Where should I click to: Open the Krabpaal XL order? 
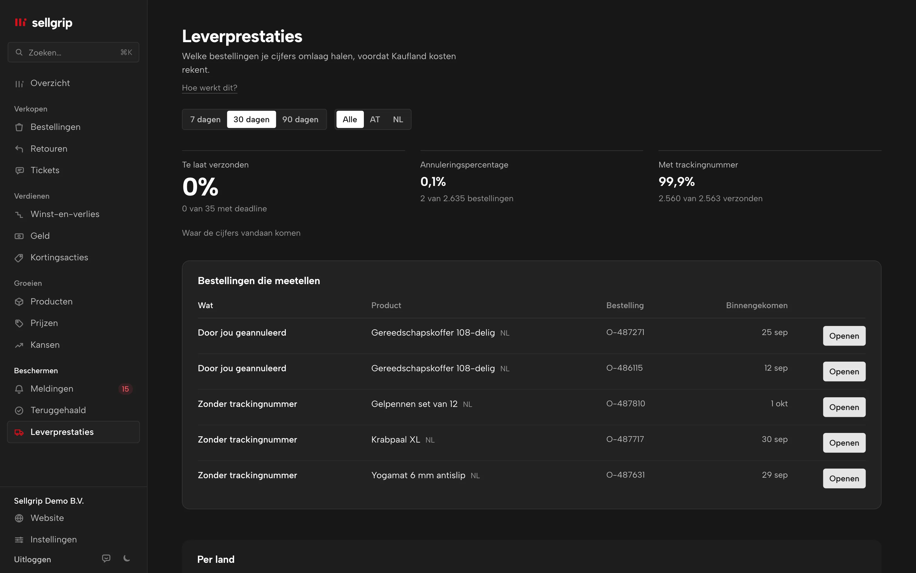pyautogui.click(x=844, y=443)
